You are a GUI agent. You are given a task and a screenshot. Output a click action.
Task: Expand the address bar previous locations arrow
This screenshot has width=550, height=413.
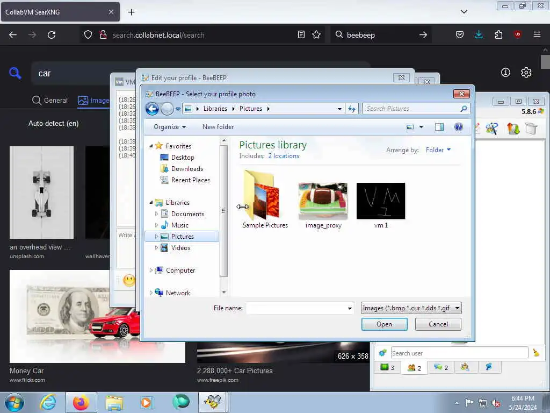pos(339,109)
